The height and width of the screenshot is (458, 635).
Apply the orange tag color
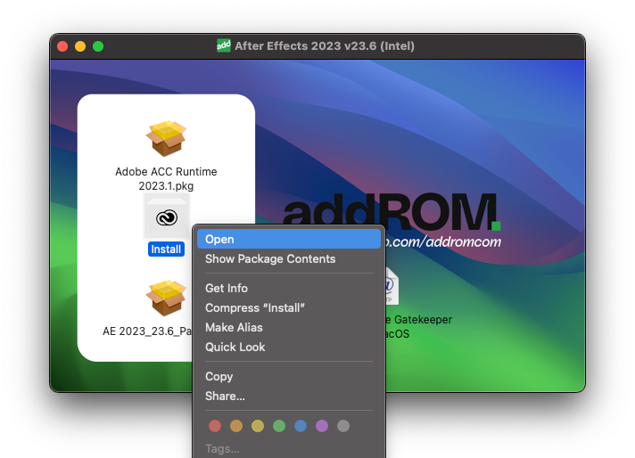coord(236,426)
